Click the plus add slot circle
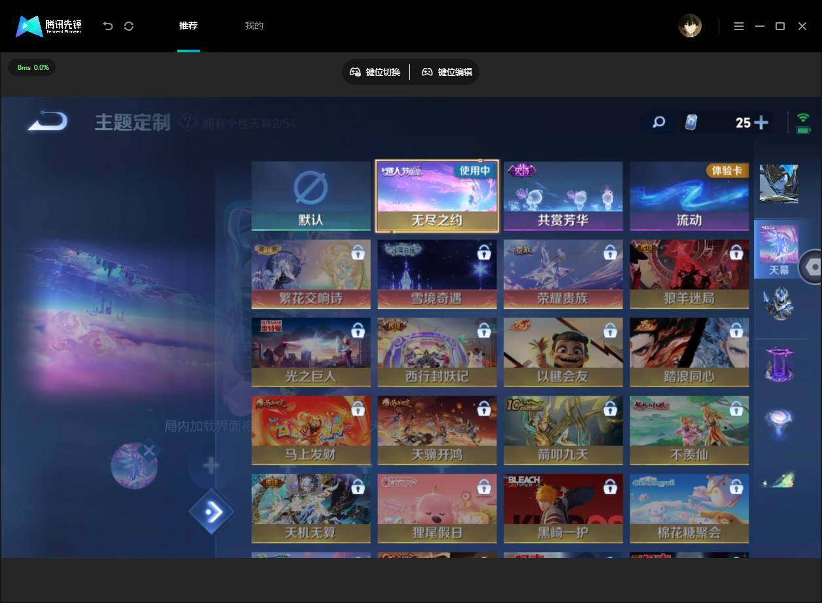 [211, 466]
